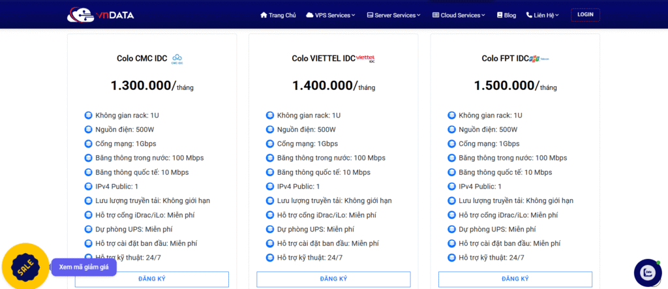Click the LOGIN button
668x289 pixels.
(585, 14)
